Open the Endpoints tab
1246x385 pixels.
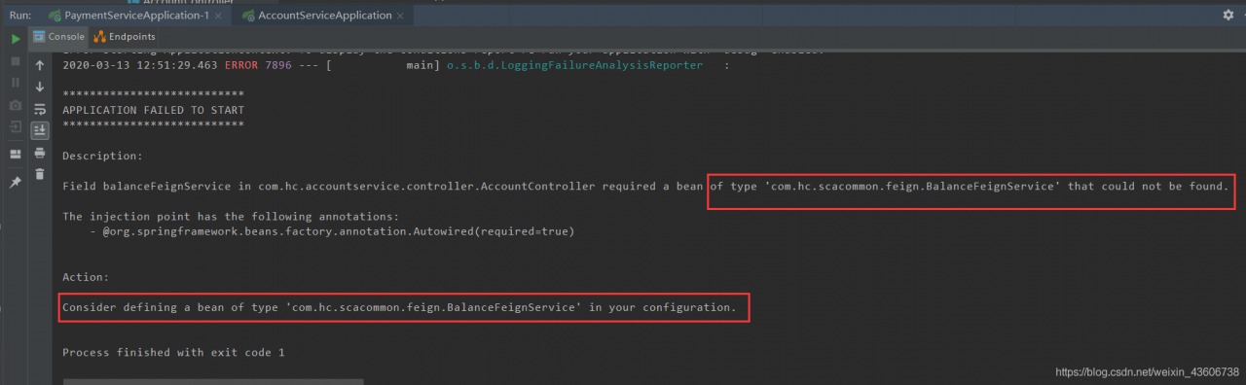(x=125, y=37)
